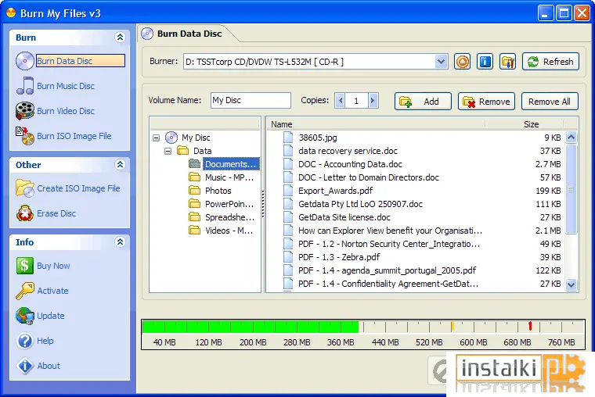Screen dimensions: 595x397
Task: Select the PowerPoin... folder in tree
Action: click(x=229, y=204)
